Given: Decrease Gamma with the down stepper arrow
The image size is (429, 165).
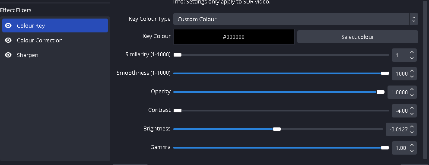Looking at the screenshot, I should click(x=412, y=151).
